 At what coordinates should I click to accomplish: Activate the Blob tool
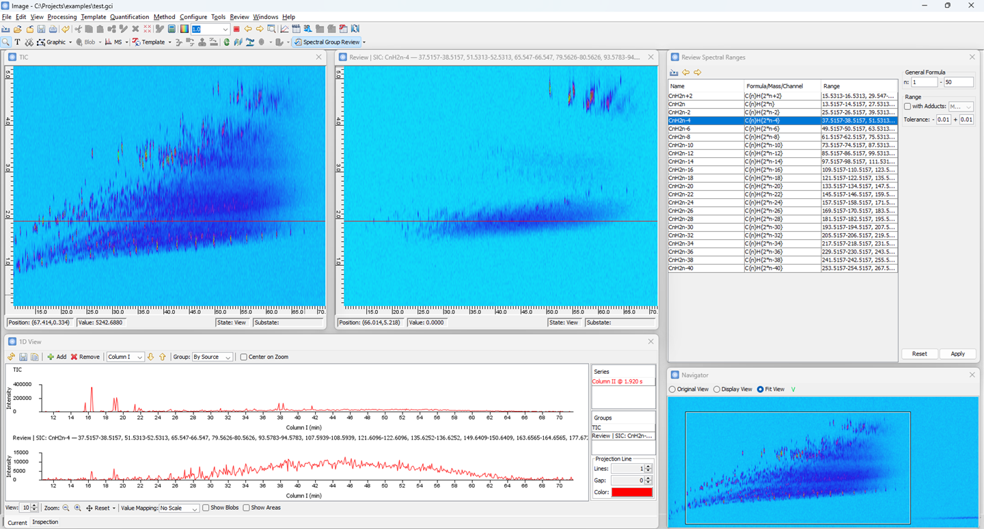pyautogui.click(x=85, y=42)
